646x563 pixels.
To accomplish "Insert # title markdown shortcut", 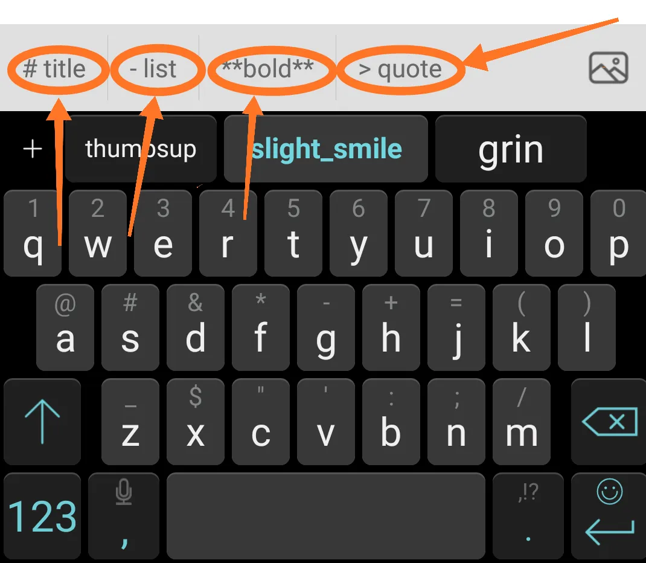I will 54,68.
